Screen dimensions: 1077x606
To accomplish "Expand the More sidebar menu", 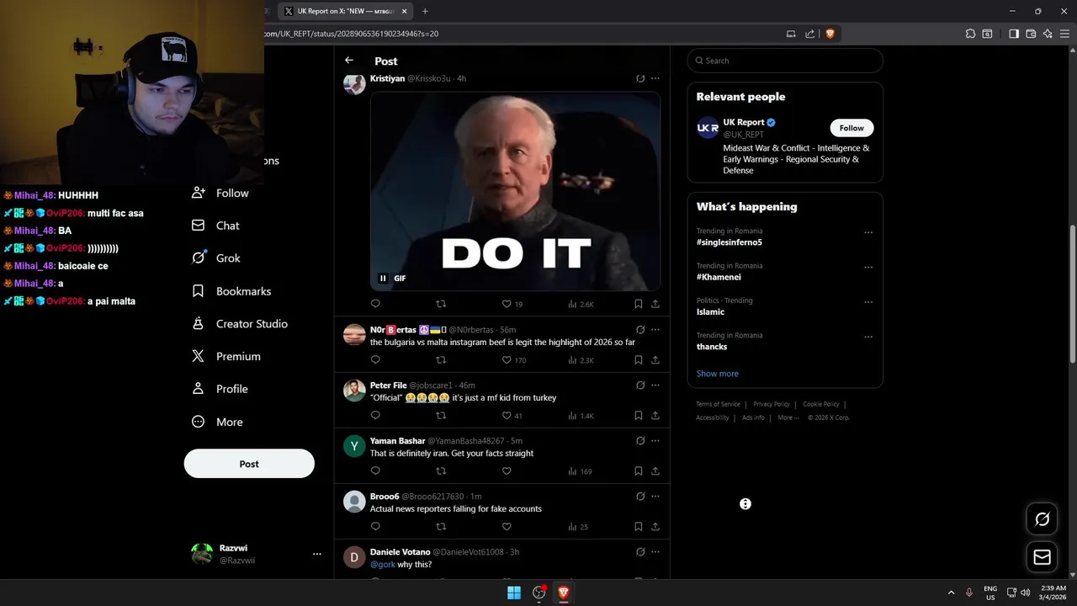I will pos(217,422).
